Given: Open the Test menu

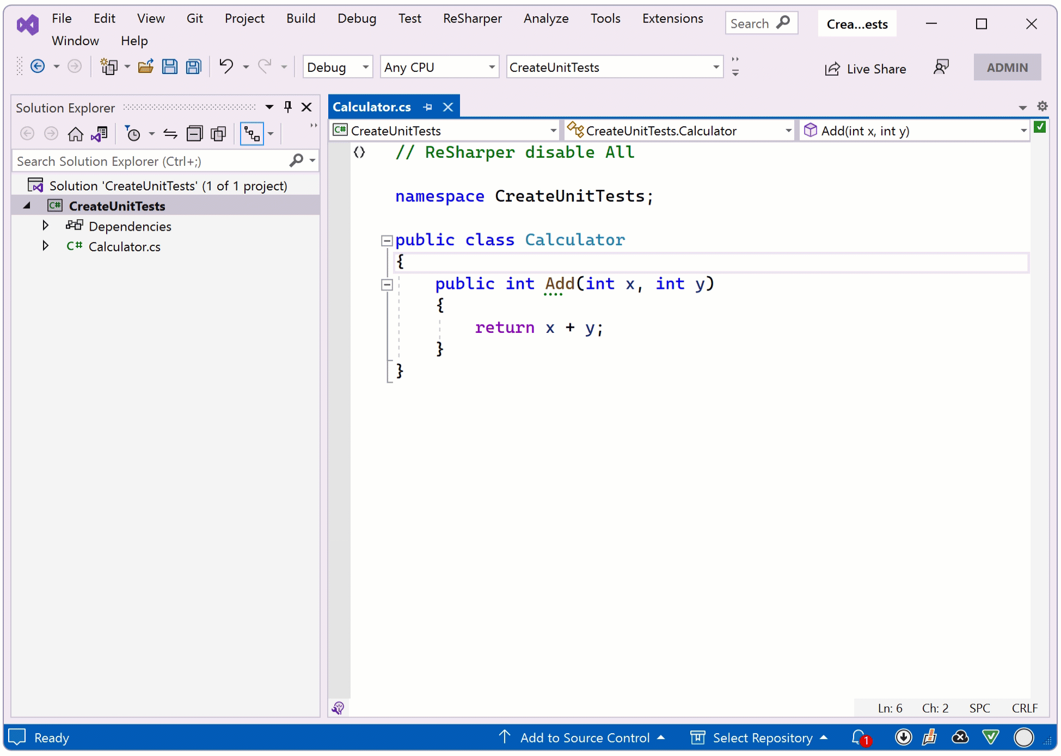Looking at the screenshot, I should click(409, 18).
